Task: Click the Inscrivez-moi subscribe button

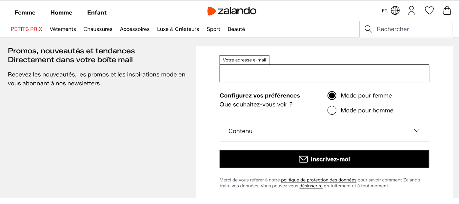Action: [324, 159]
